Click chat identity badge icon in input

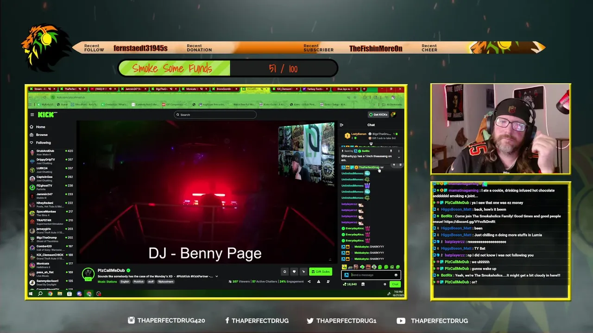[346, 275]
